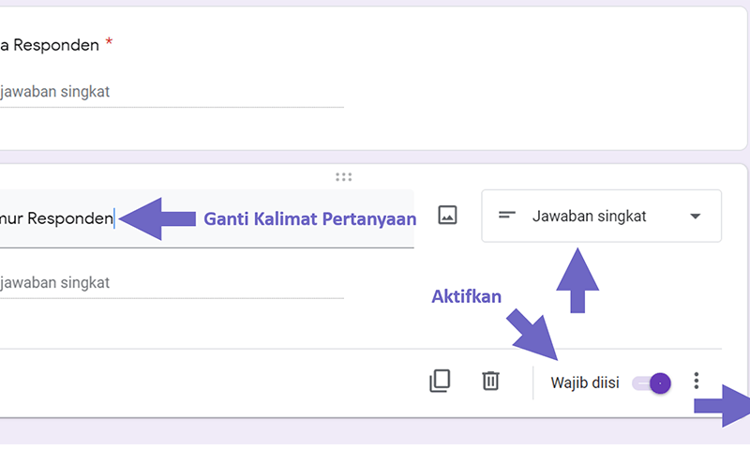Open the Jawaban singkat question type dropdown
The height and width of the screenshot is (450, 750).
[x=601, y=216]
